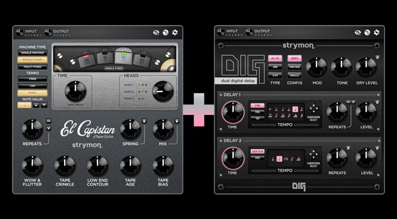Screen dimensions: 397x219
Task: Click the TAPE BIAS knob
Action: (x=163, y=166)
